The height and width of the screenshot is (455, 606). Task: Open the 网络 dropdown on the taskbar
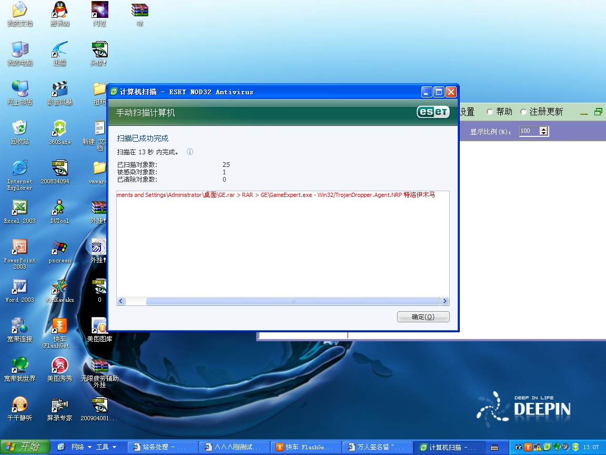[x=82, y=447]
